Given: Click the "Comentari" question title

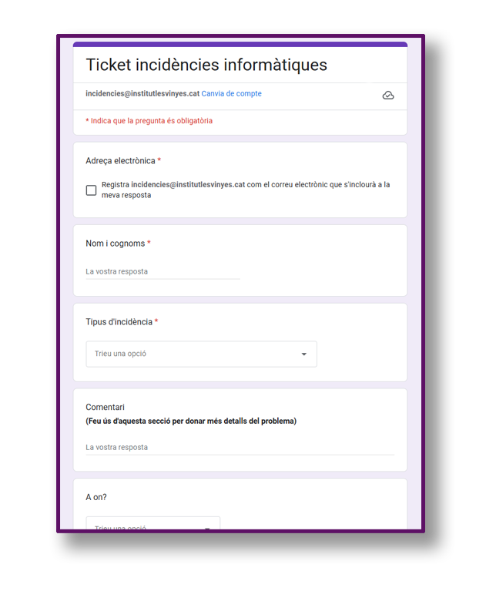Looking at the screenshot, I should click(105, 407).
